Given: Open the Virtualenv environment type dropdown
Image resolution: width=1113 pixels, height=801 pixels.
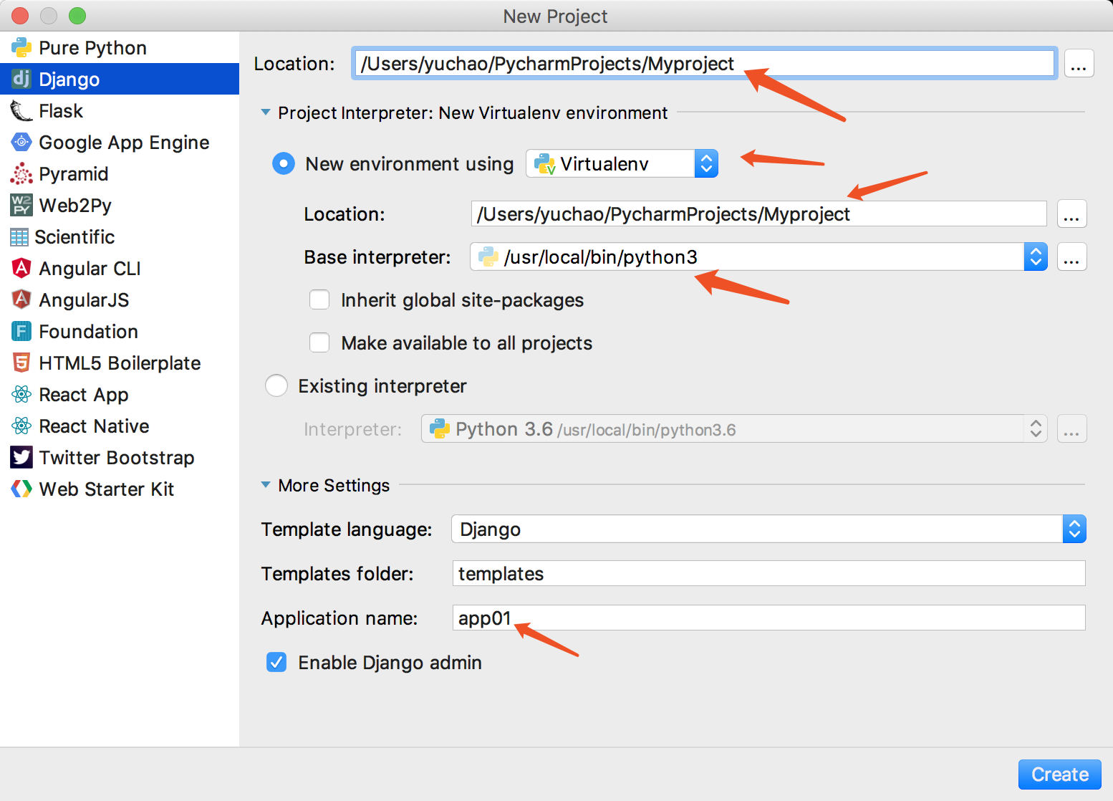Looking at the screenshot, I should point(622,164).
